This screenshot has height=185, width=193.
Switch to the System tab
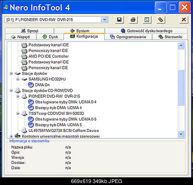tap(80, 31)
